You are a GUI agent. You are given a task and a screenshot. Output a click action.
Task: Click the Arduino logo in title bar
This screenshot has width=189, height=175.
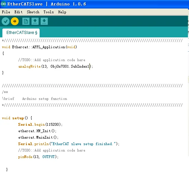tap(3, 4)
